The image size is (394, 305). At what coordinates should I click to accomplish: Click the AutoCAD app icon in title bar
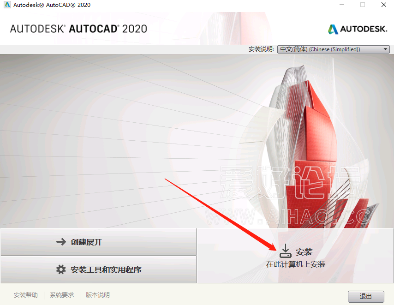pyautogui.click(x=7, y=5)
